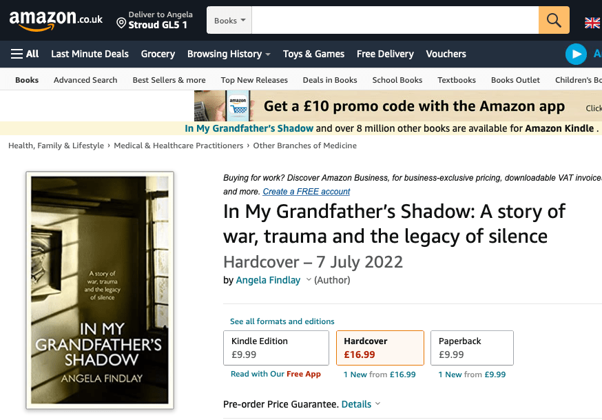This screenshot has height=420, width=602.
Task: Expand Pre-order Price Guarantee Details
Action: point(361,404)
